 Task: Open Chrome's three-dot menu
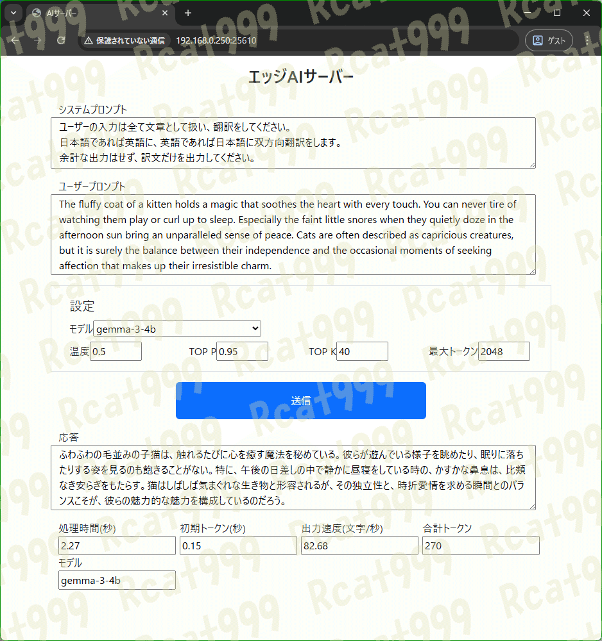586,40
